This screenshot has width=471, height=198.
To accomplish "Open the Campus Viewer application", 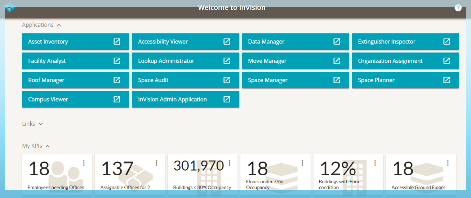I will [x=75, y=99].
